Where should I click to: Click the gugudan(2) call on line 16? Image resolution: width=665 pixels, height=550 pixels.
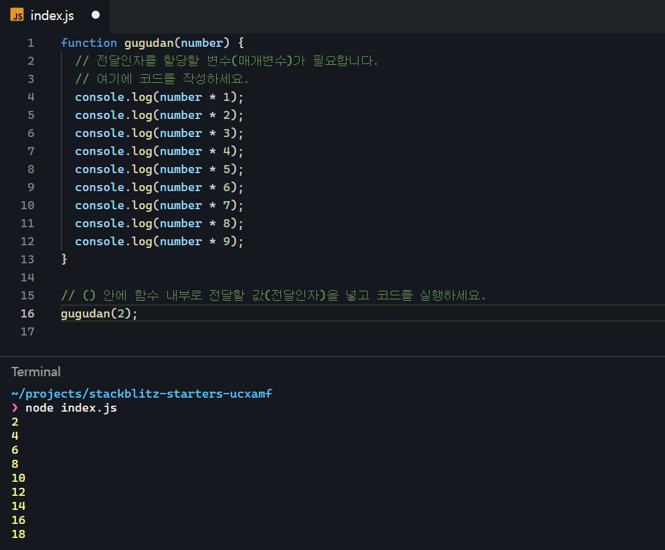click(x=99, y=313)
